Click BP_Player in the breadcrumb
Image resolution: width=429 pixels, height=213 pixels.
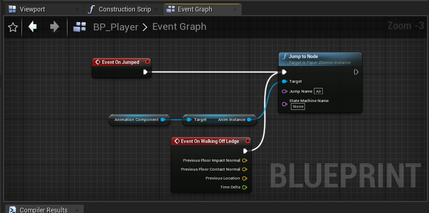pyautogui.click(x=115, y=27)
